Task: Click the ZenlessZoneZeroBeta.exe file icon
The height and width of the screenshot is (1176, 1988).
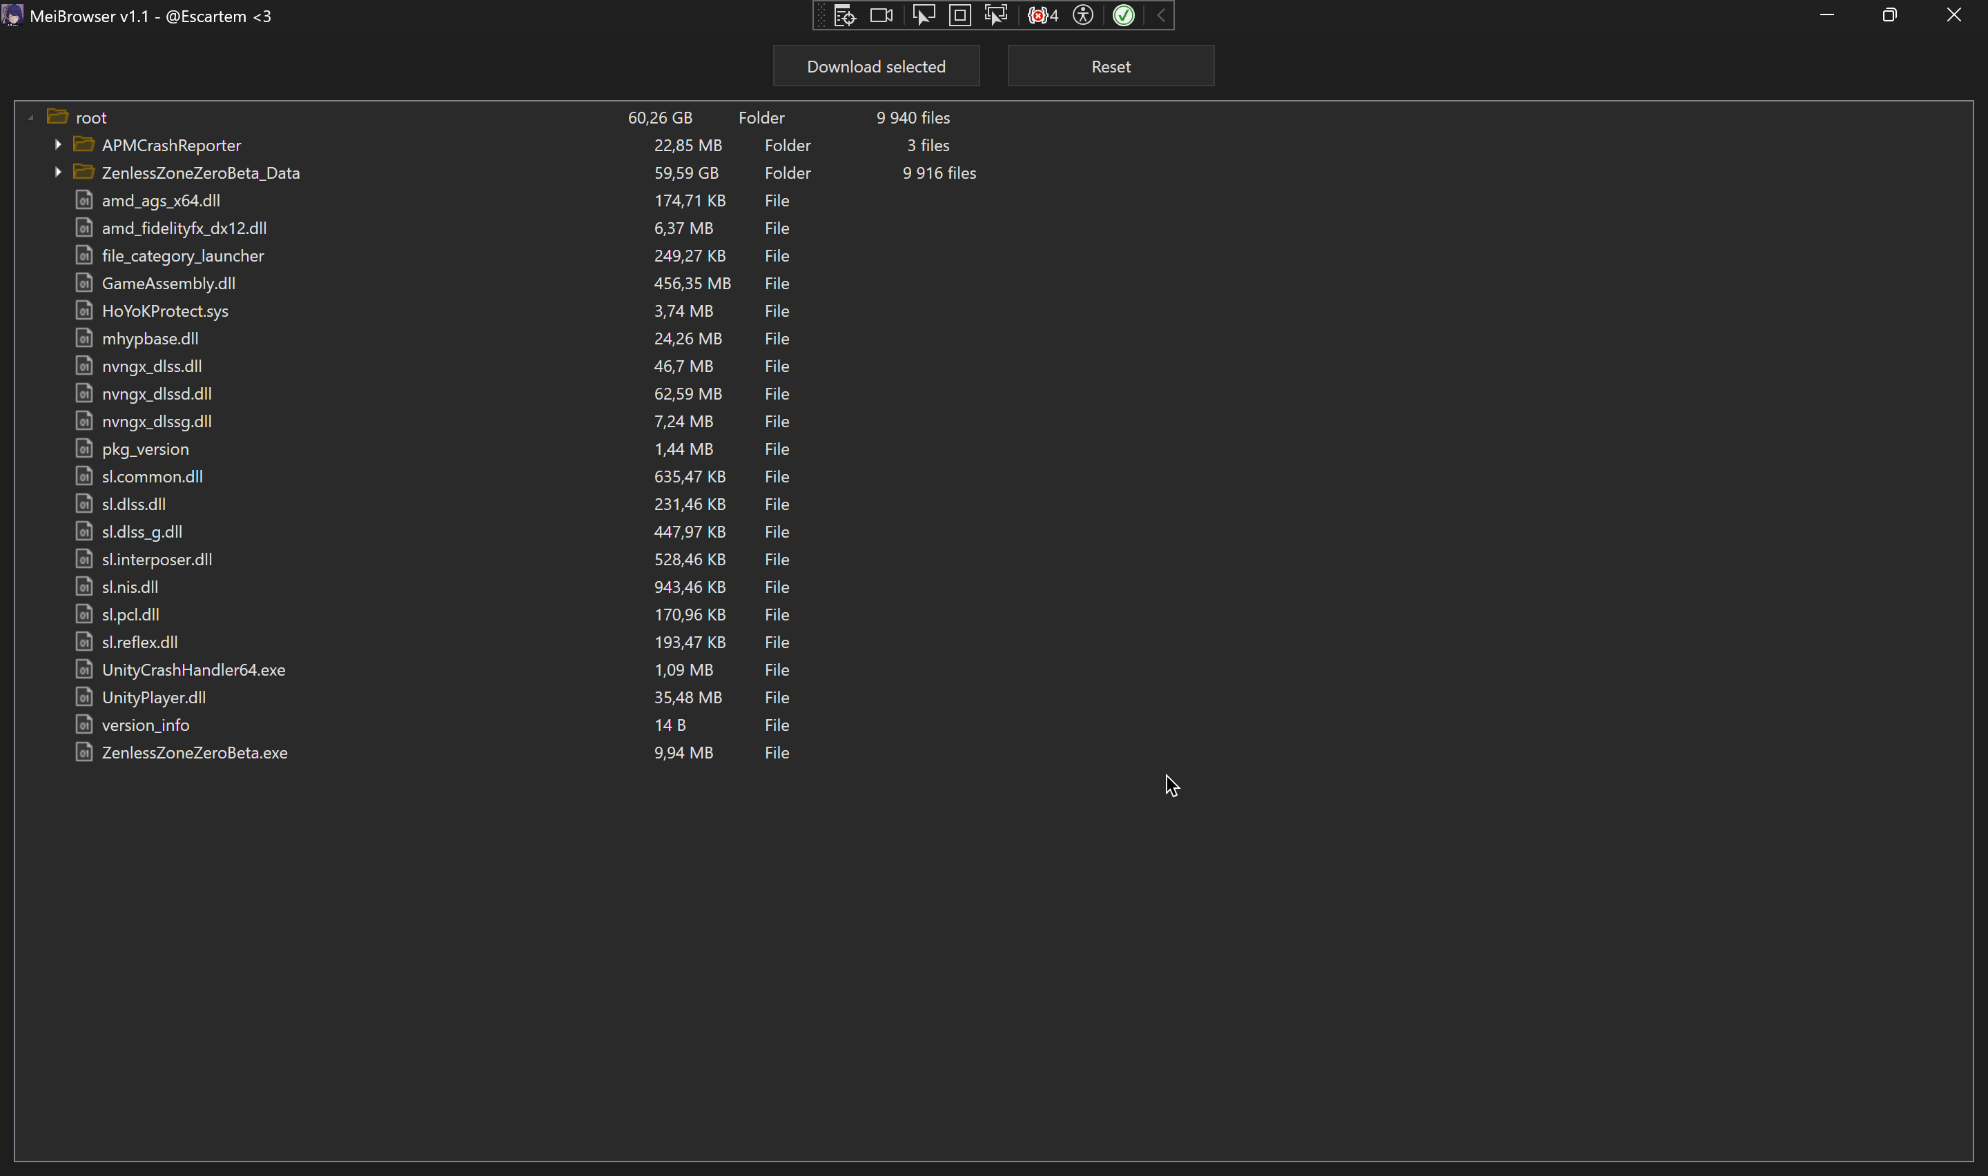Action: (x=84, y=752)
